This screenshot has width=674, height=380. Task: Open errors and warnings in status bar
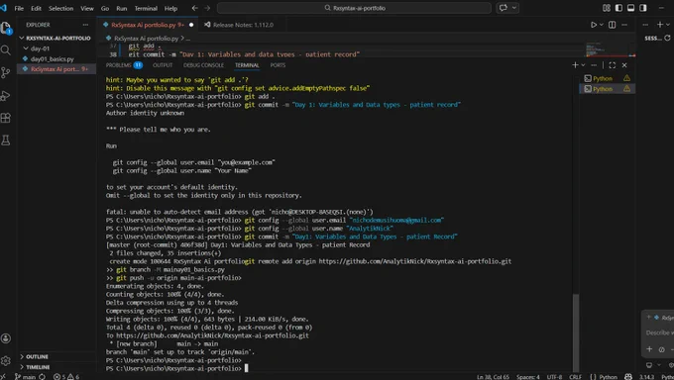[x=66, y=377]
